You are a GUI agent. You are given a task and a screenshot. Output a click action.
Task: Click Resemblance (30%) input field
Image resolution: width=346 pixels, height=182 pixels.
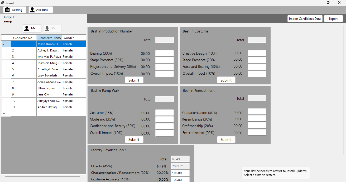coord(257,118)
